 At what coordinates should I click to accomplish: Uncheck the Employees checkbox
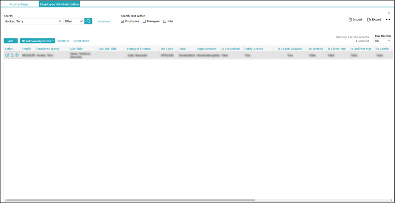click(123, 21)
